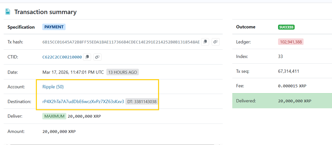
Task: Click the Index value 33
Action: pyautogui.click(x=281, y=57)
